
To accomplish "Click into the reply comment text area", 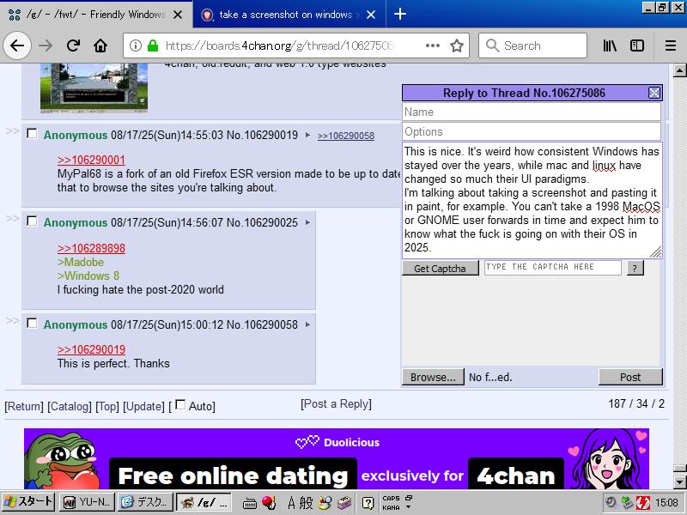I will (532, 200).
